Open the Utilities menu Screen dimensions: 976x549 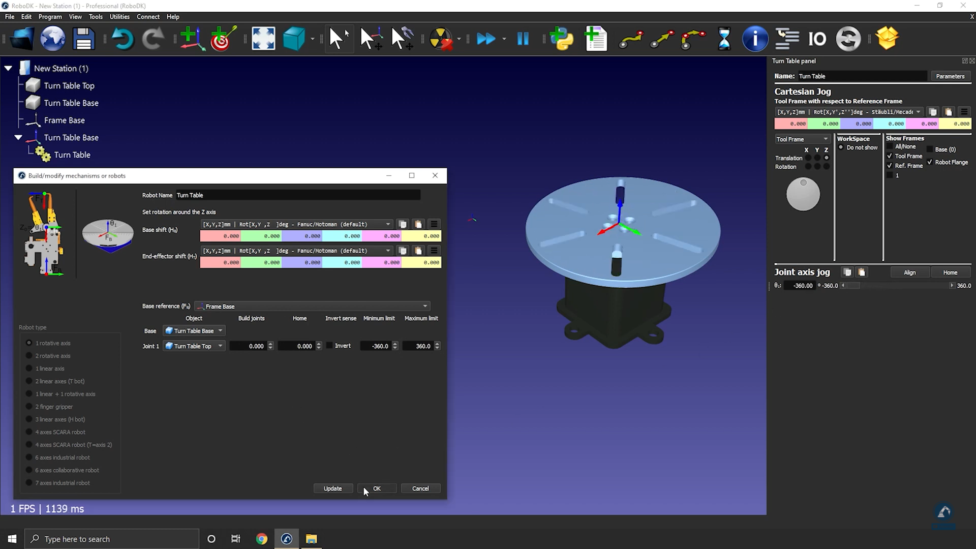tap(119, 17)
